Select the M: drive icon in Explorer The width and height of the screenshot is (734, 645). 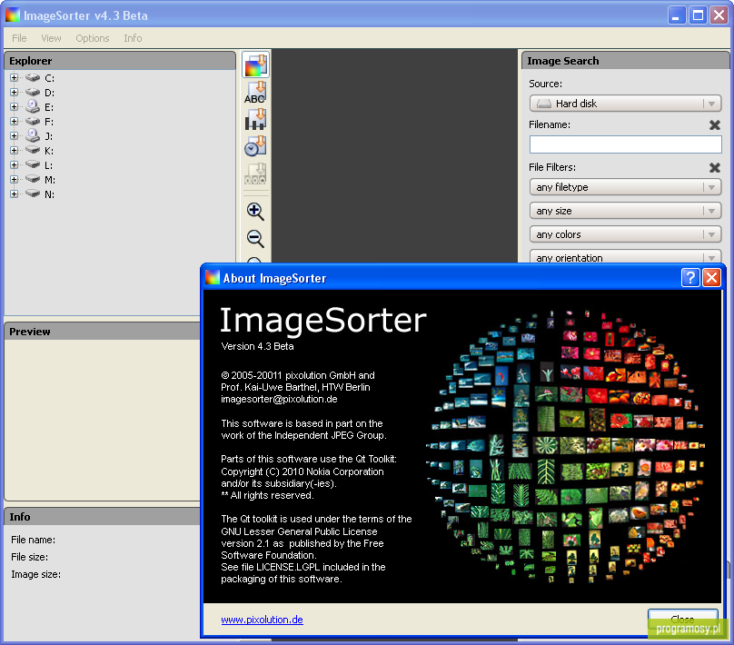point(33,179)
